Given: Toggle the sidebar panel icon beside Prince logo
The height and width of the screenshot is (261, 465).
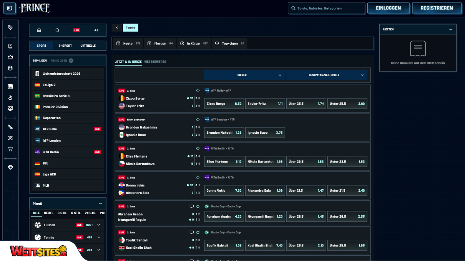Looking at the screenshot, I should (x=10, y=8).
